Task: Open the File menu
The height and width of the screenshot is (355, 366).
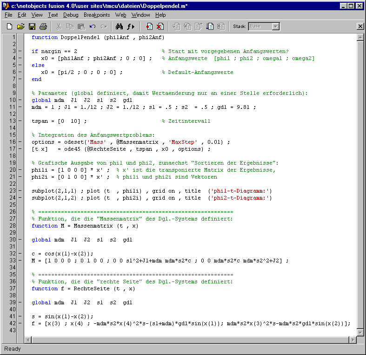Action: coord(8,15)
